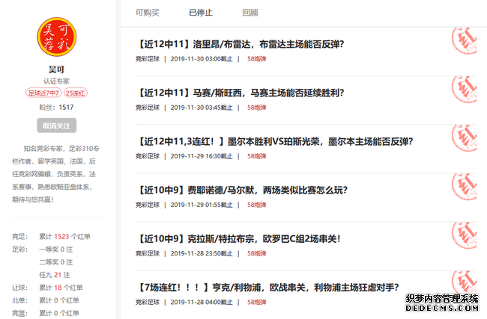Open article 亨克/利物浦 欧战串关

coord(267,288)
